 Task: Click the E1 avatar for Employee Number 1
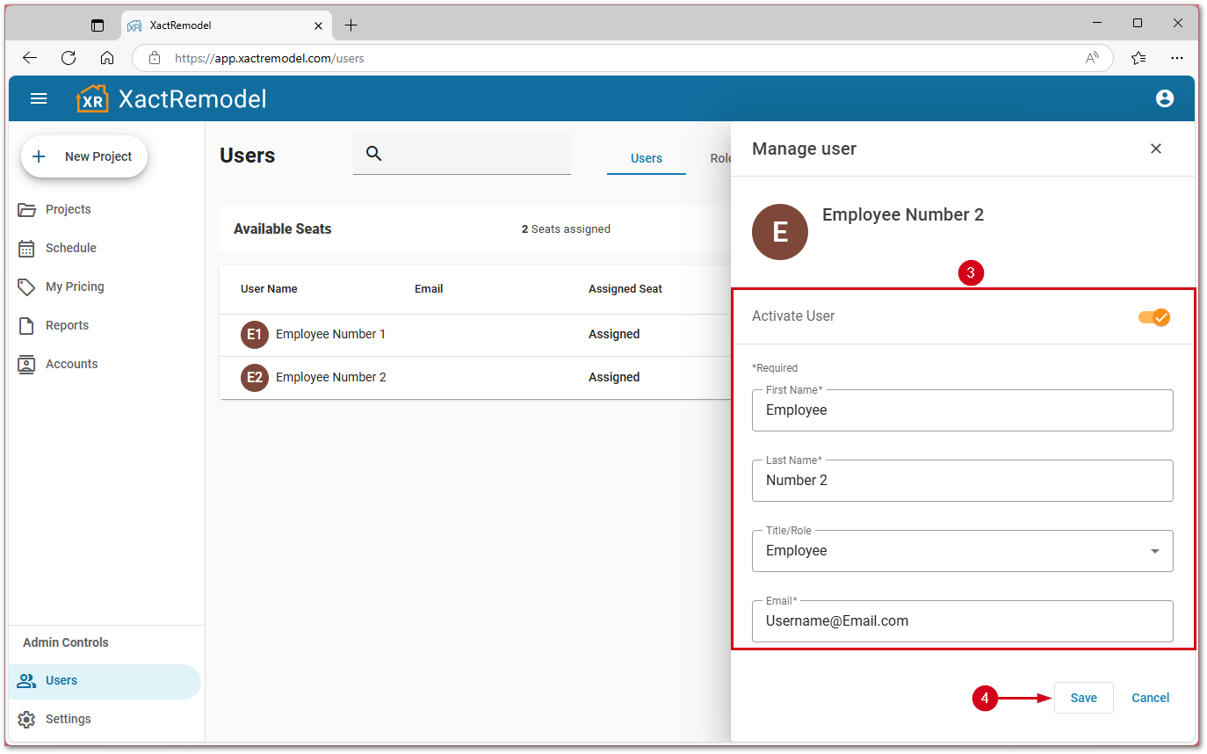pyautogui.click(x=255, y=334)
